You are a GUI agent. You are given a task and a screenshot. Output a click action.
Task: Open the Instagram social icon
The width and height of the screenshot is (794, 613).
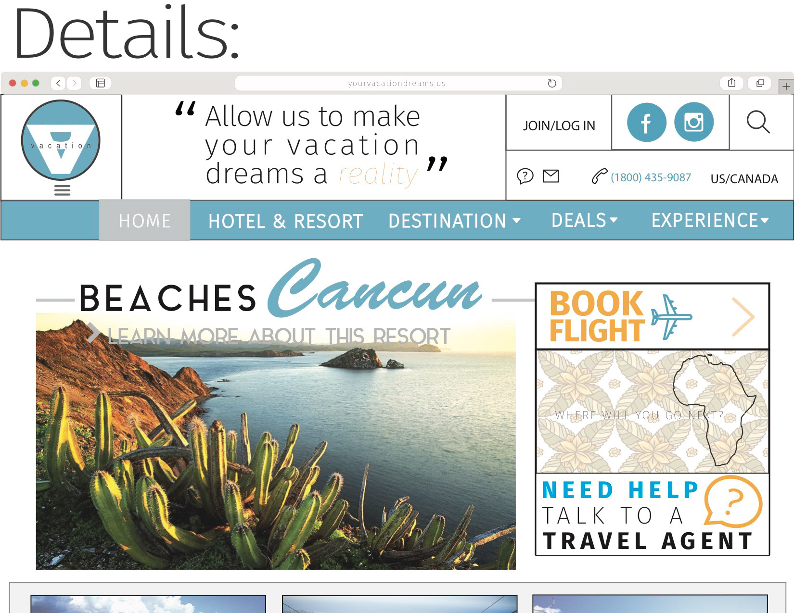tap(693, 122)
